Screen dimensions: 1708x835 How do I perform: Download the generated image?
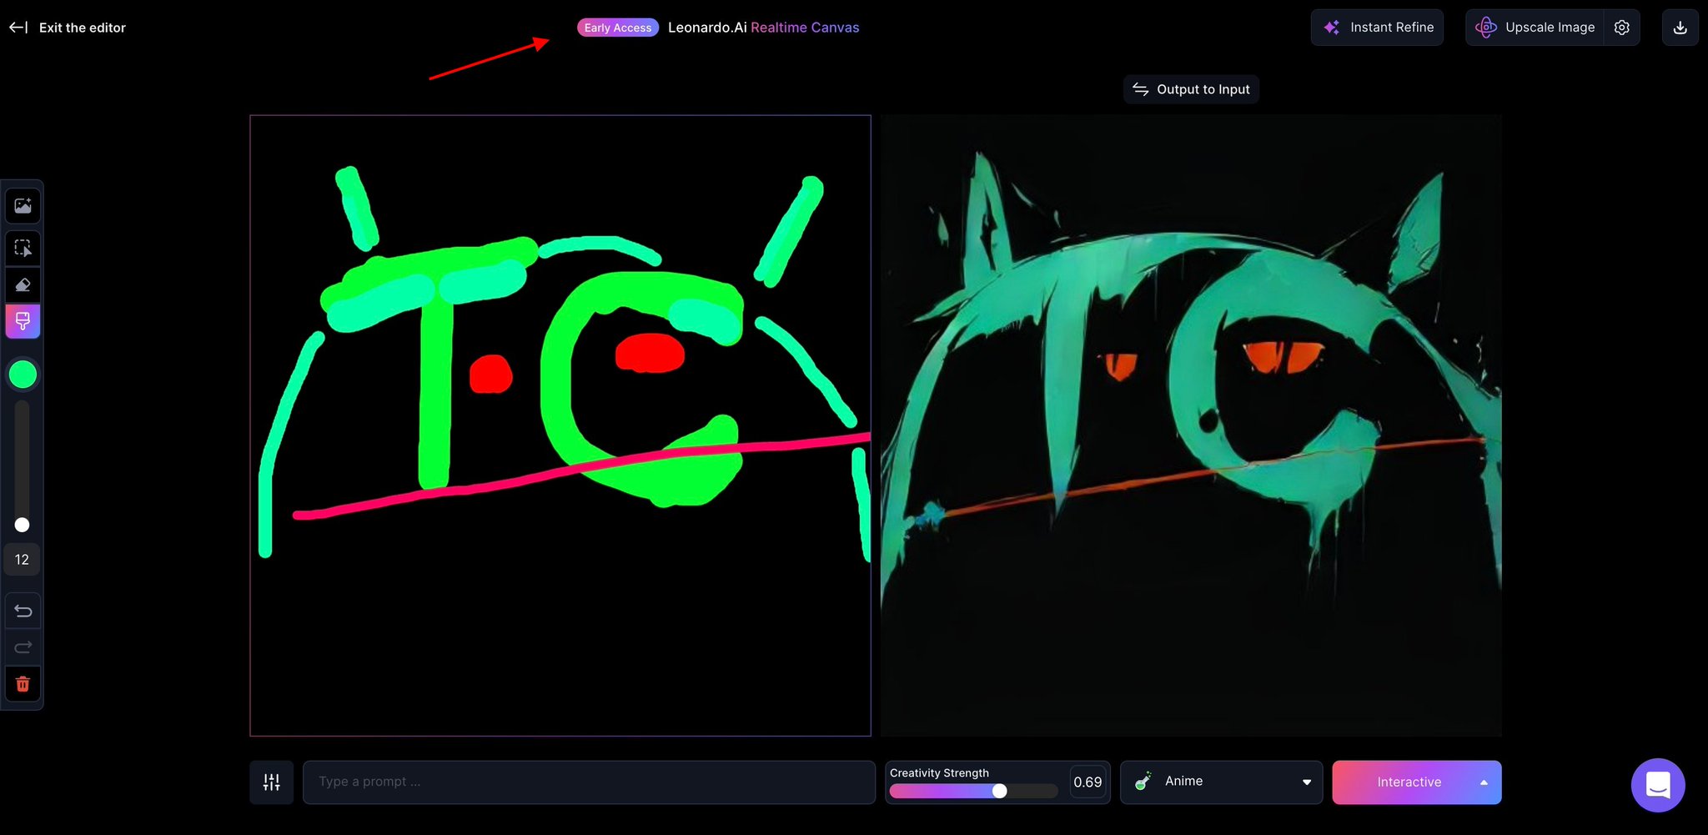[1680, 28]
